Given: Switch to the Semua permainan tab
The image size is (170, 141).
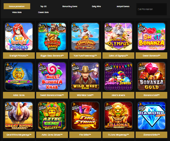Looking at the screenshot, I should pyautogui.click(x=17, y=6).
